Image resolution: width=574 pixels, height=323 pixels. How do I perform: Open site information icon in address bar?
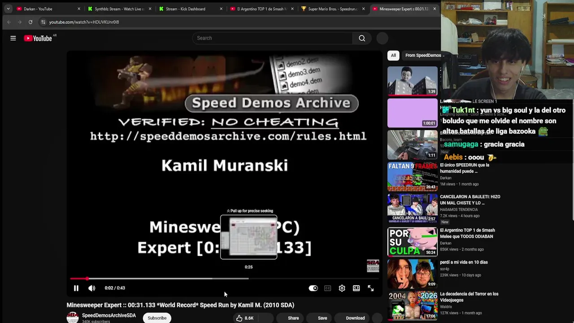click(x=43, y=22)
